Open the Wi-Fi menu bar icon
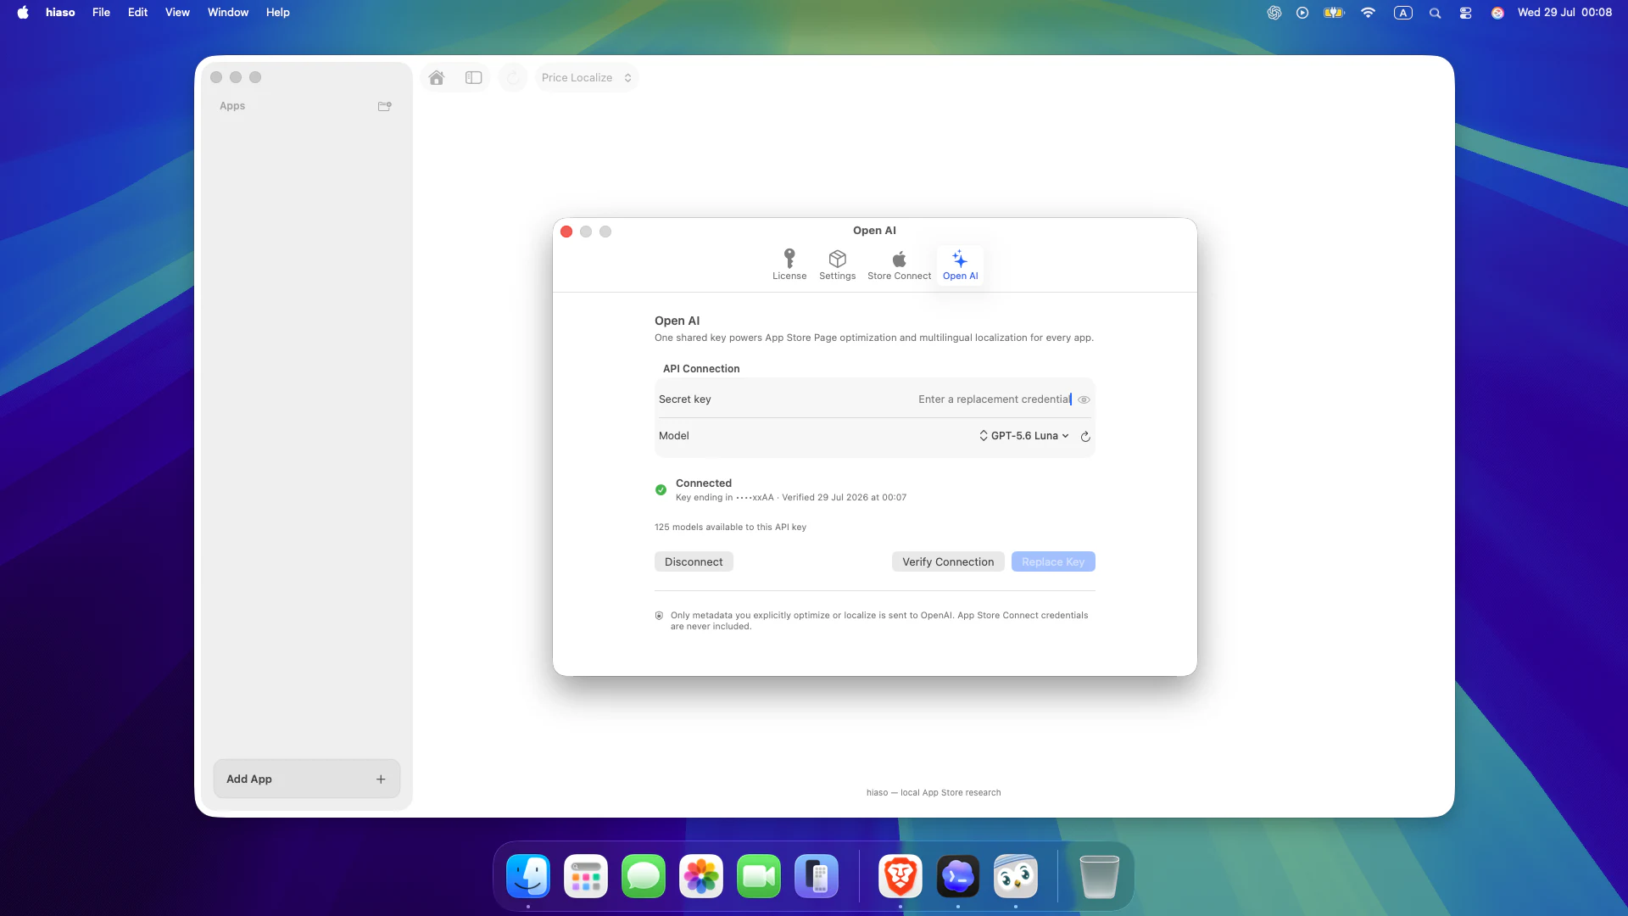1628x916 pixels. [1368, 13]
